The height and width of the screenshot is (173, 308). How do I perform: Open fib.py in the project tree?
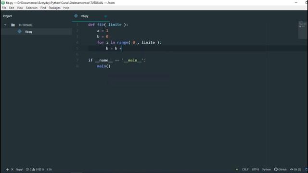29,32
